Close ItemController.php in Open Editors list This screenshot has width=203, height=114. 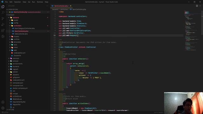[x=10, y=12]
